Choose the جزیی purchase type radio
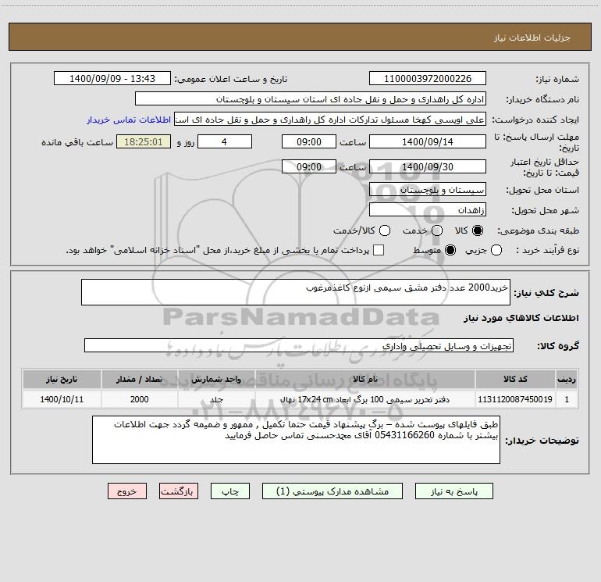Image resolution: width=601 pixels, height=582 pixels. 496,250
